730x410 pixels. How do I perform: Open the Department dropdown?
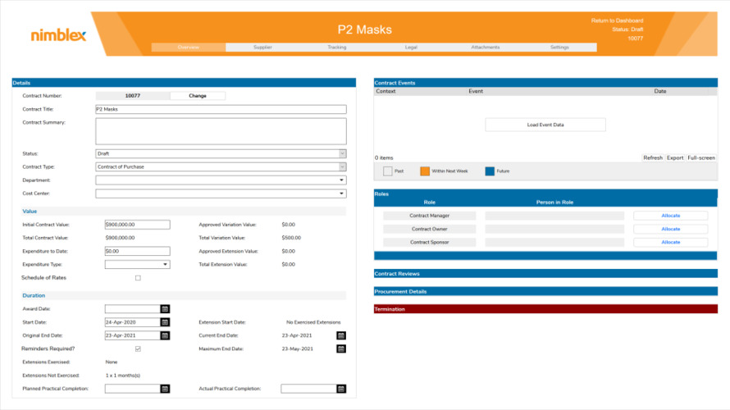pos(342,180)
